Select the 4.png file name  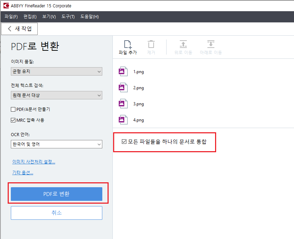(139, 120)
